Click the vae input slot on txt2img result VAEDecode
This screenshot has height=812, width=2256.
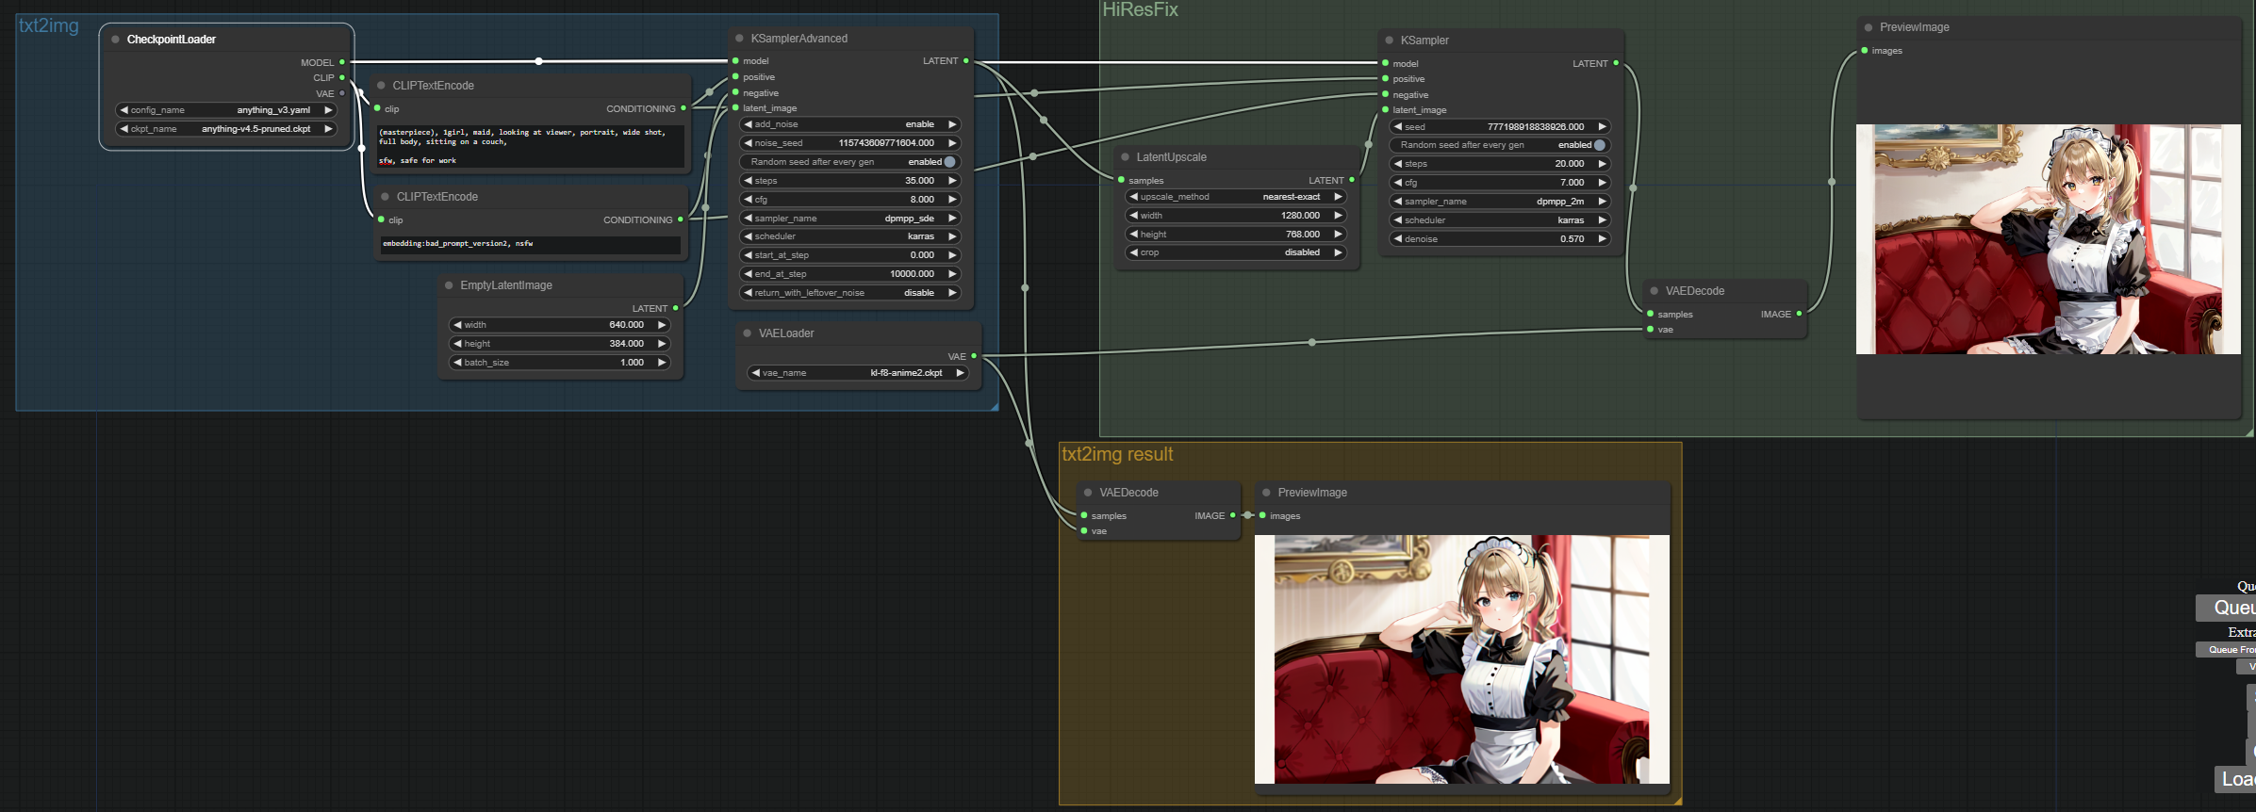1084,531
